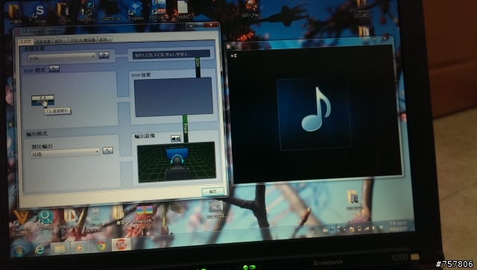Open the Skype desktop shortcut

40,13
